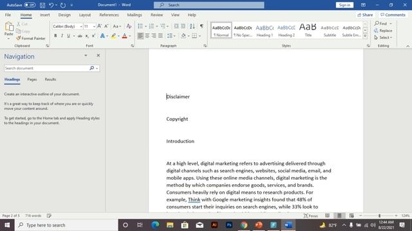Open the Comments button
Screen dimensions: 412x231
393,15
